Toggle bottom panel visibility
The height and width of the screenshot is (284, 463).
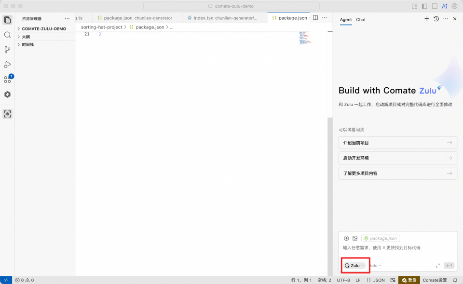coord(435,6)
